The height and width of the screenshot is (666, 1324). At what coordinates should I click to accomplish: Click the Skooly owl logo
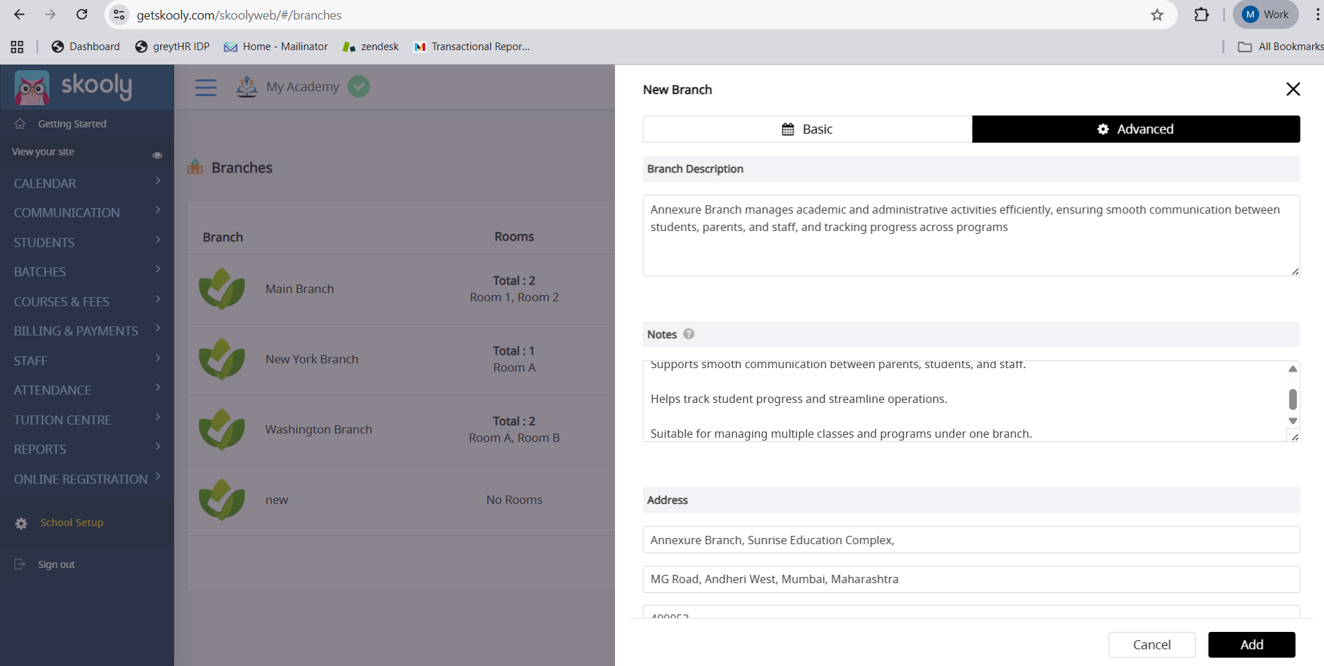coord(32,88)
